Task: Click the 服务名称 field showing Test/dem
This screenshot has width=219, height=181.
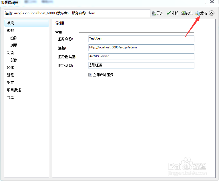Action: pos(141,39)
